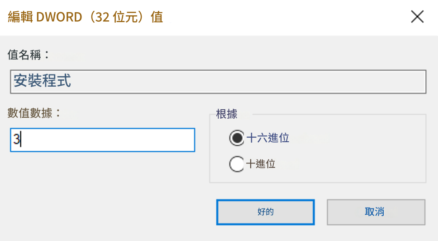Choose hexadecimal via the 十六進位 label text
The image size is (438, 241).
268,138
